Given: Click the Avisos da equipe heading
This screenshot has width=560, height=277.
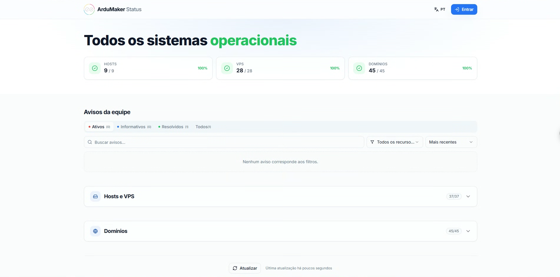Looking at the screenshot, I should click(107, 112).
